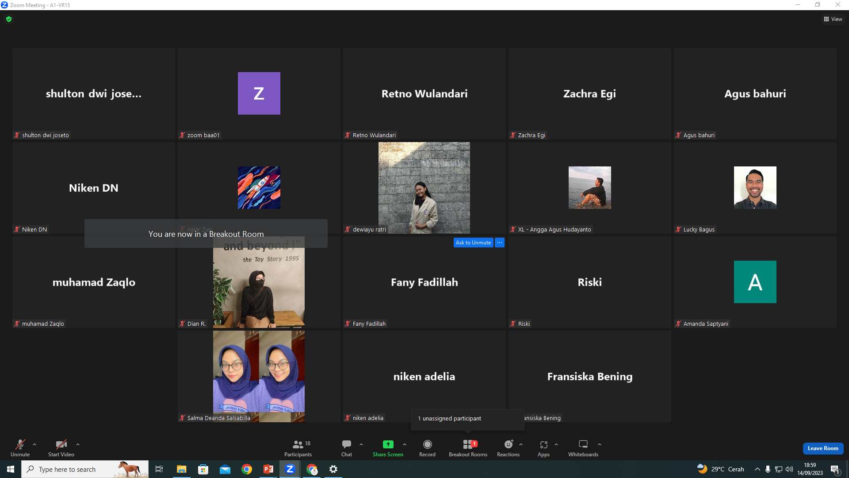
Task: Click the system tray microphone icon
Action: (768, 469)
